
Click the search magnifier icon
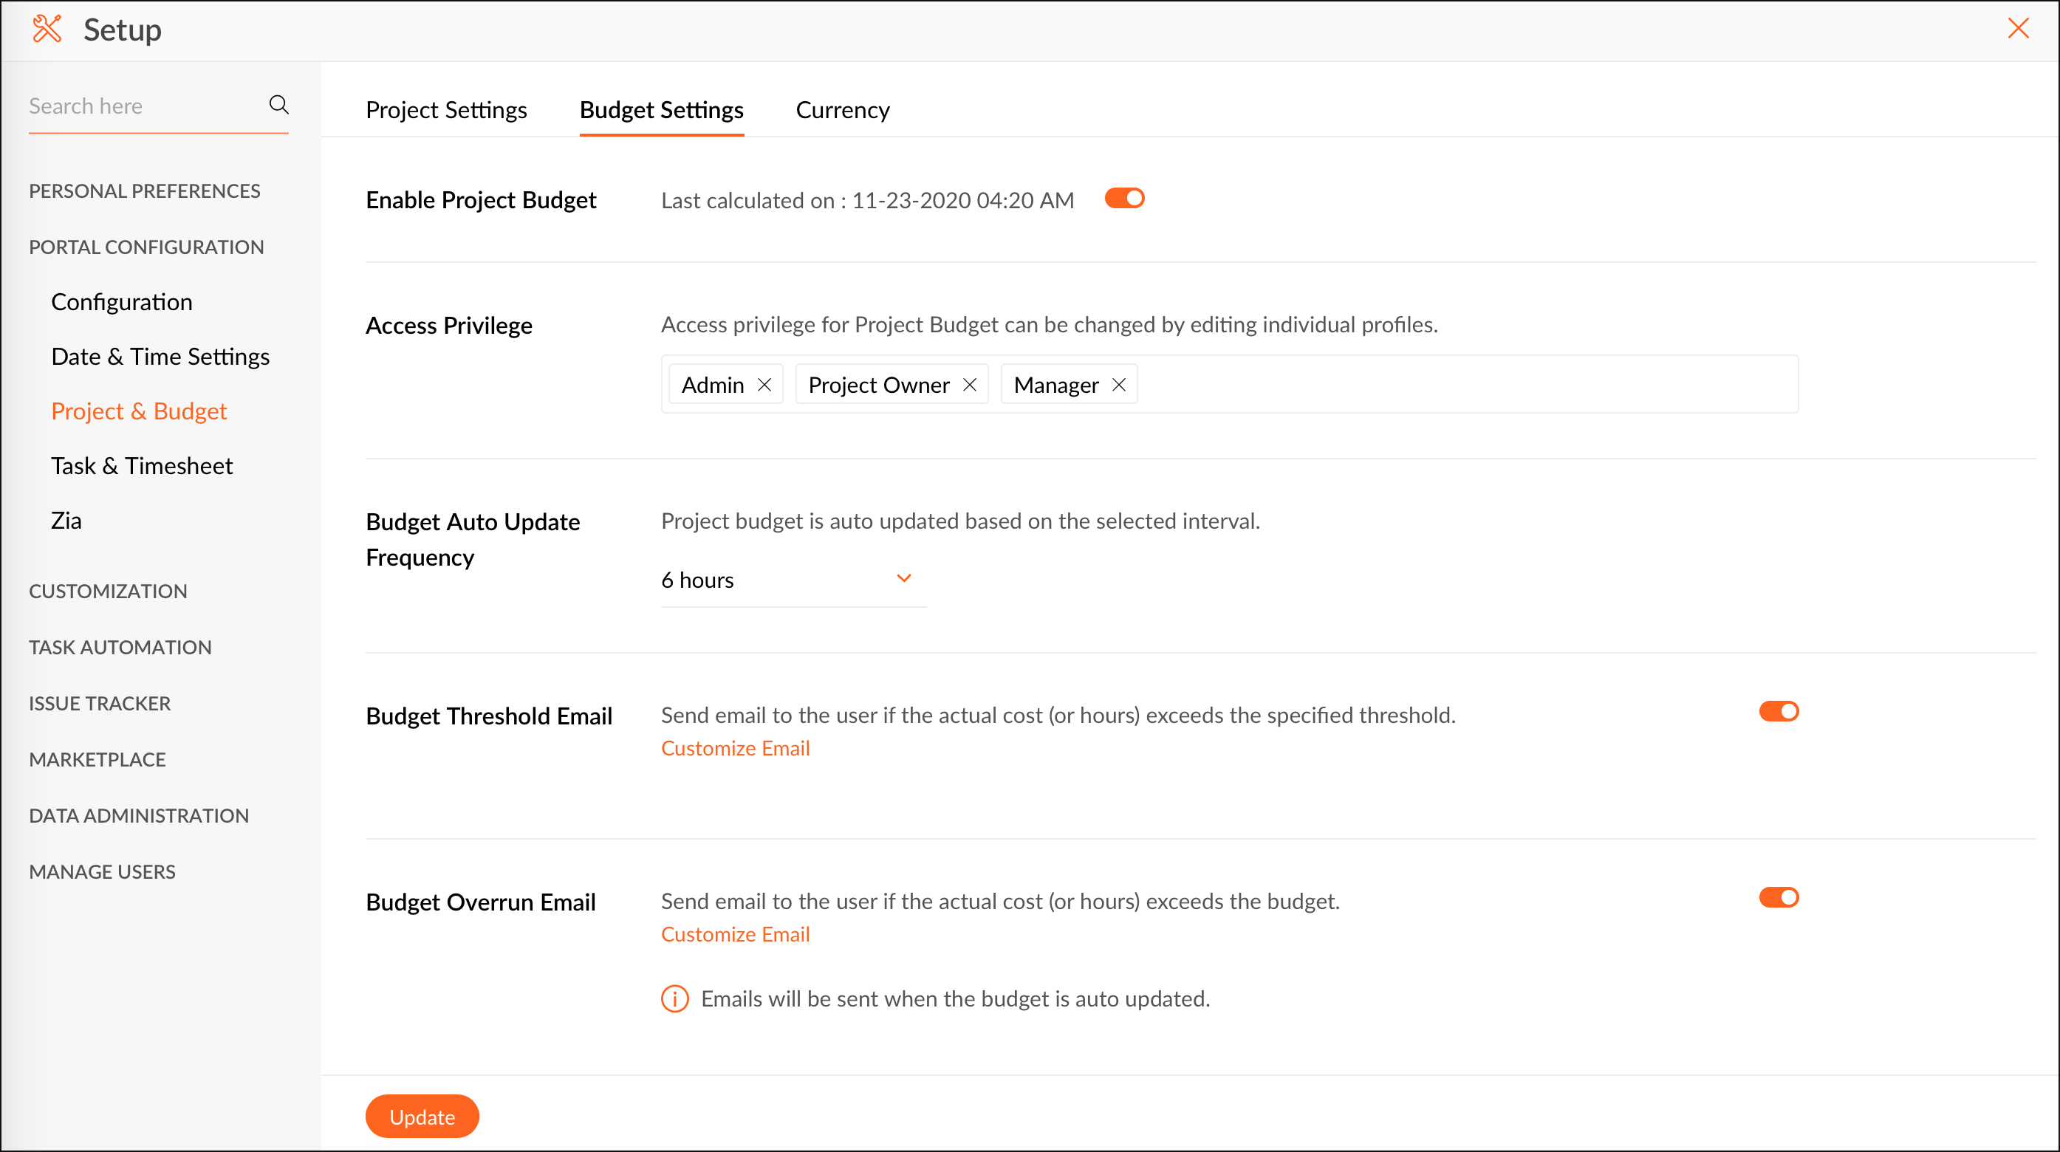pyautogui.click(x=278, y=105)
